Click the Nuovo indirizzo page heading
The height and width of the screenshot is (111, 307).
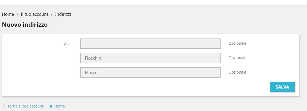[25, 25]
